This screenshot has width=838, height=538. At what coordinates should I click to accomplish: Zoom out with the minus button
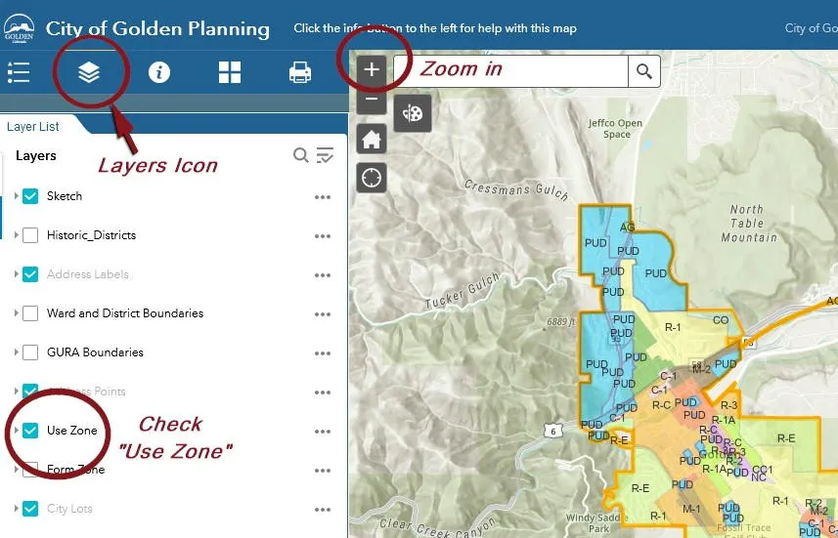(372, 99)
